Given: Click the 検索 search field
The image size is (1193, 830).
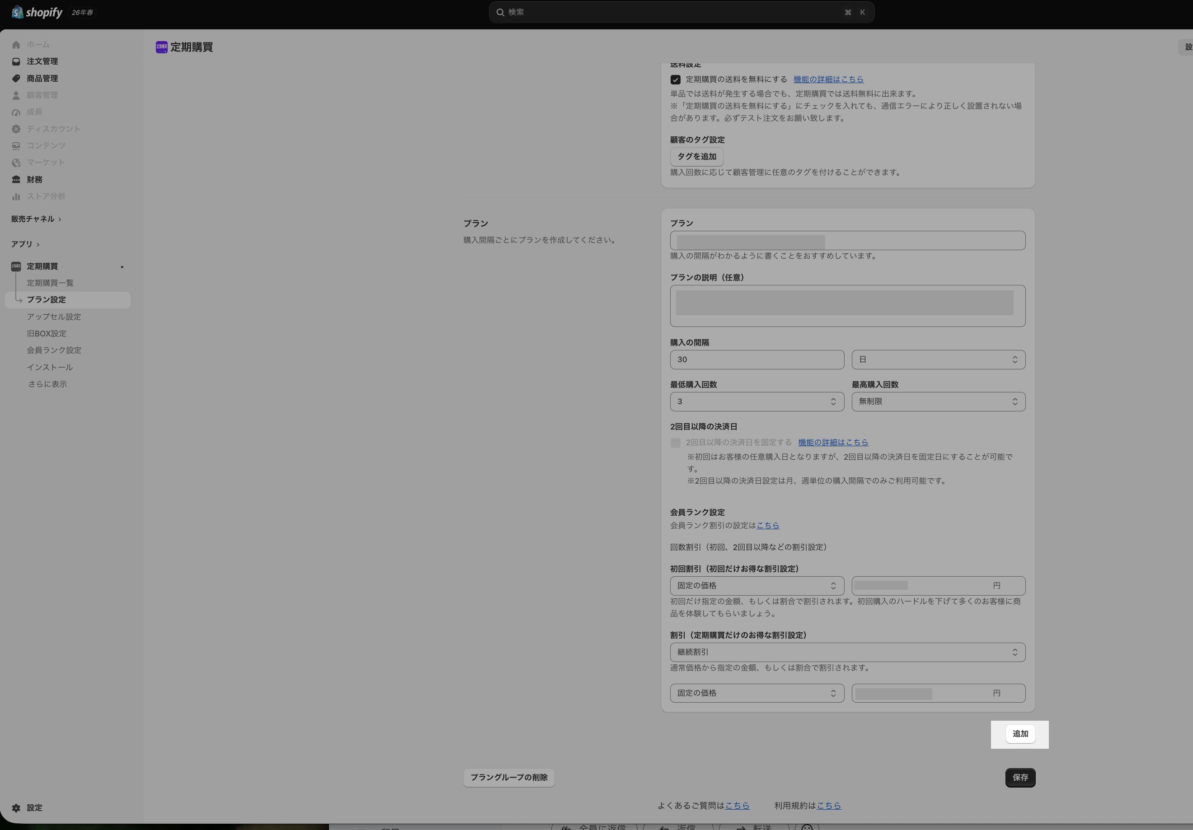Looking at the screenshot, I should 681,13.
